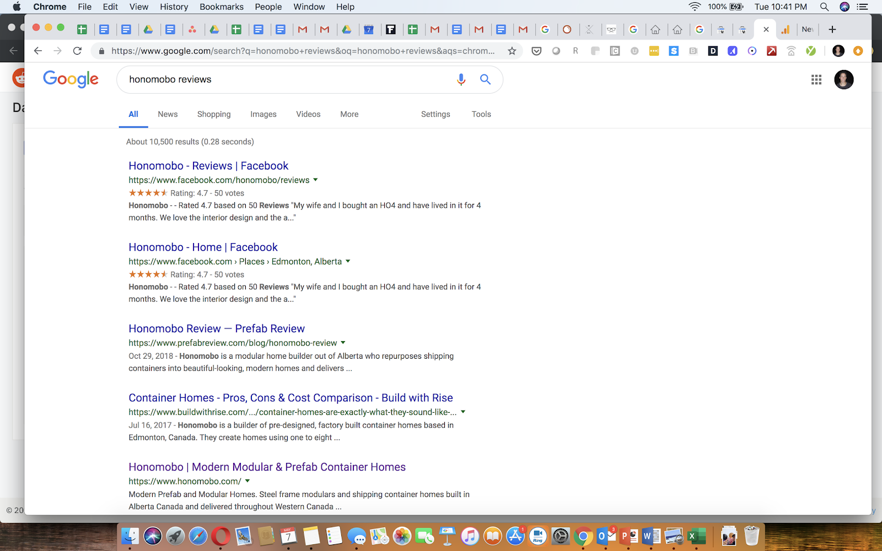Expand options arrow beside Edmonton, Alberta URL
Image resolution: width=882 pixels, height=551 pixels.
click(348, 261)
